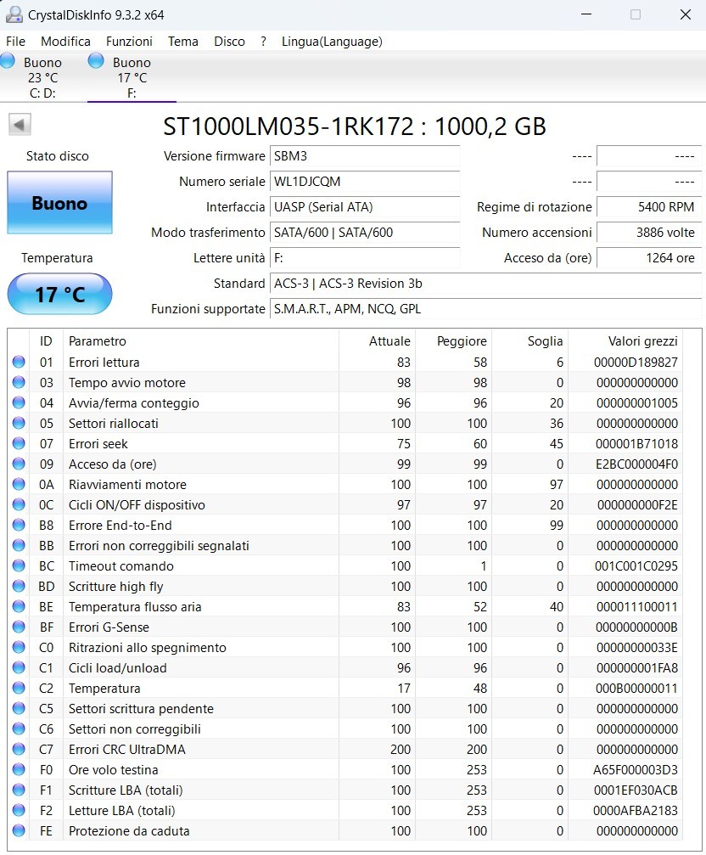Screen dimensions: 706x855
Task: Click the Attuale column header
Action: tap(377, 340)
